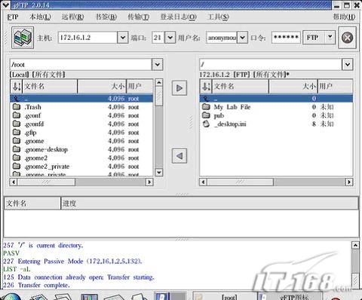The width and height of the screenshot is (362, 300).
Task: Expand the port number dropdown
Action: click(x=170, y=38)
